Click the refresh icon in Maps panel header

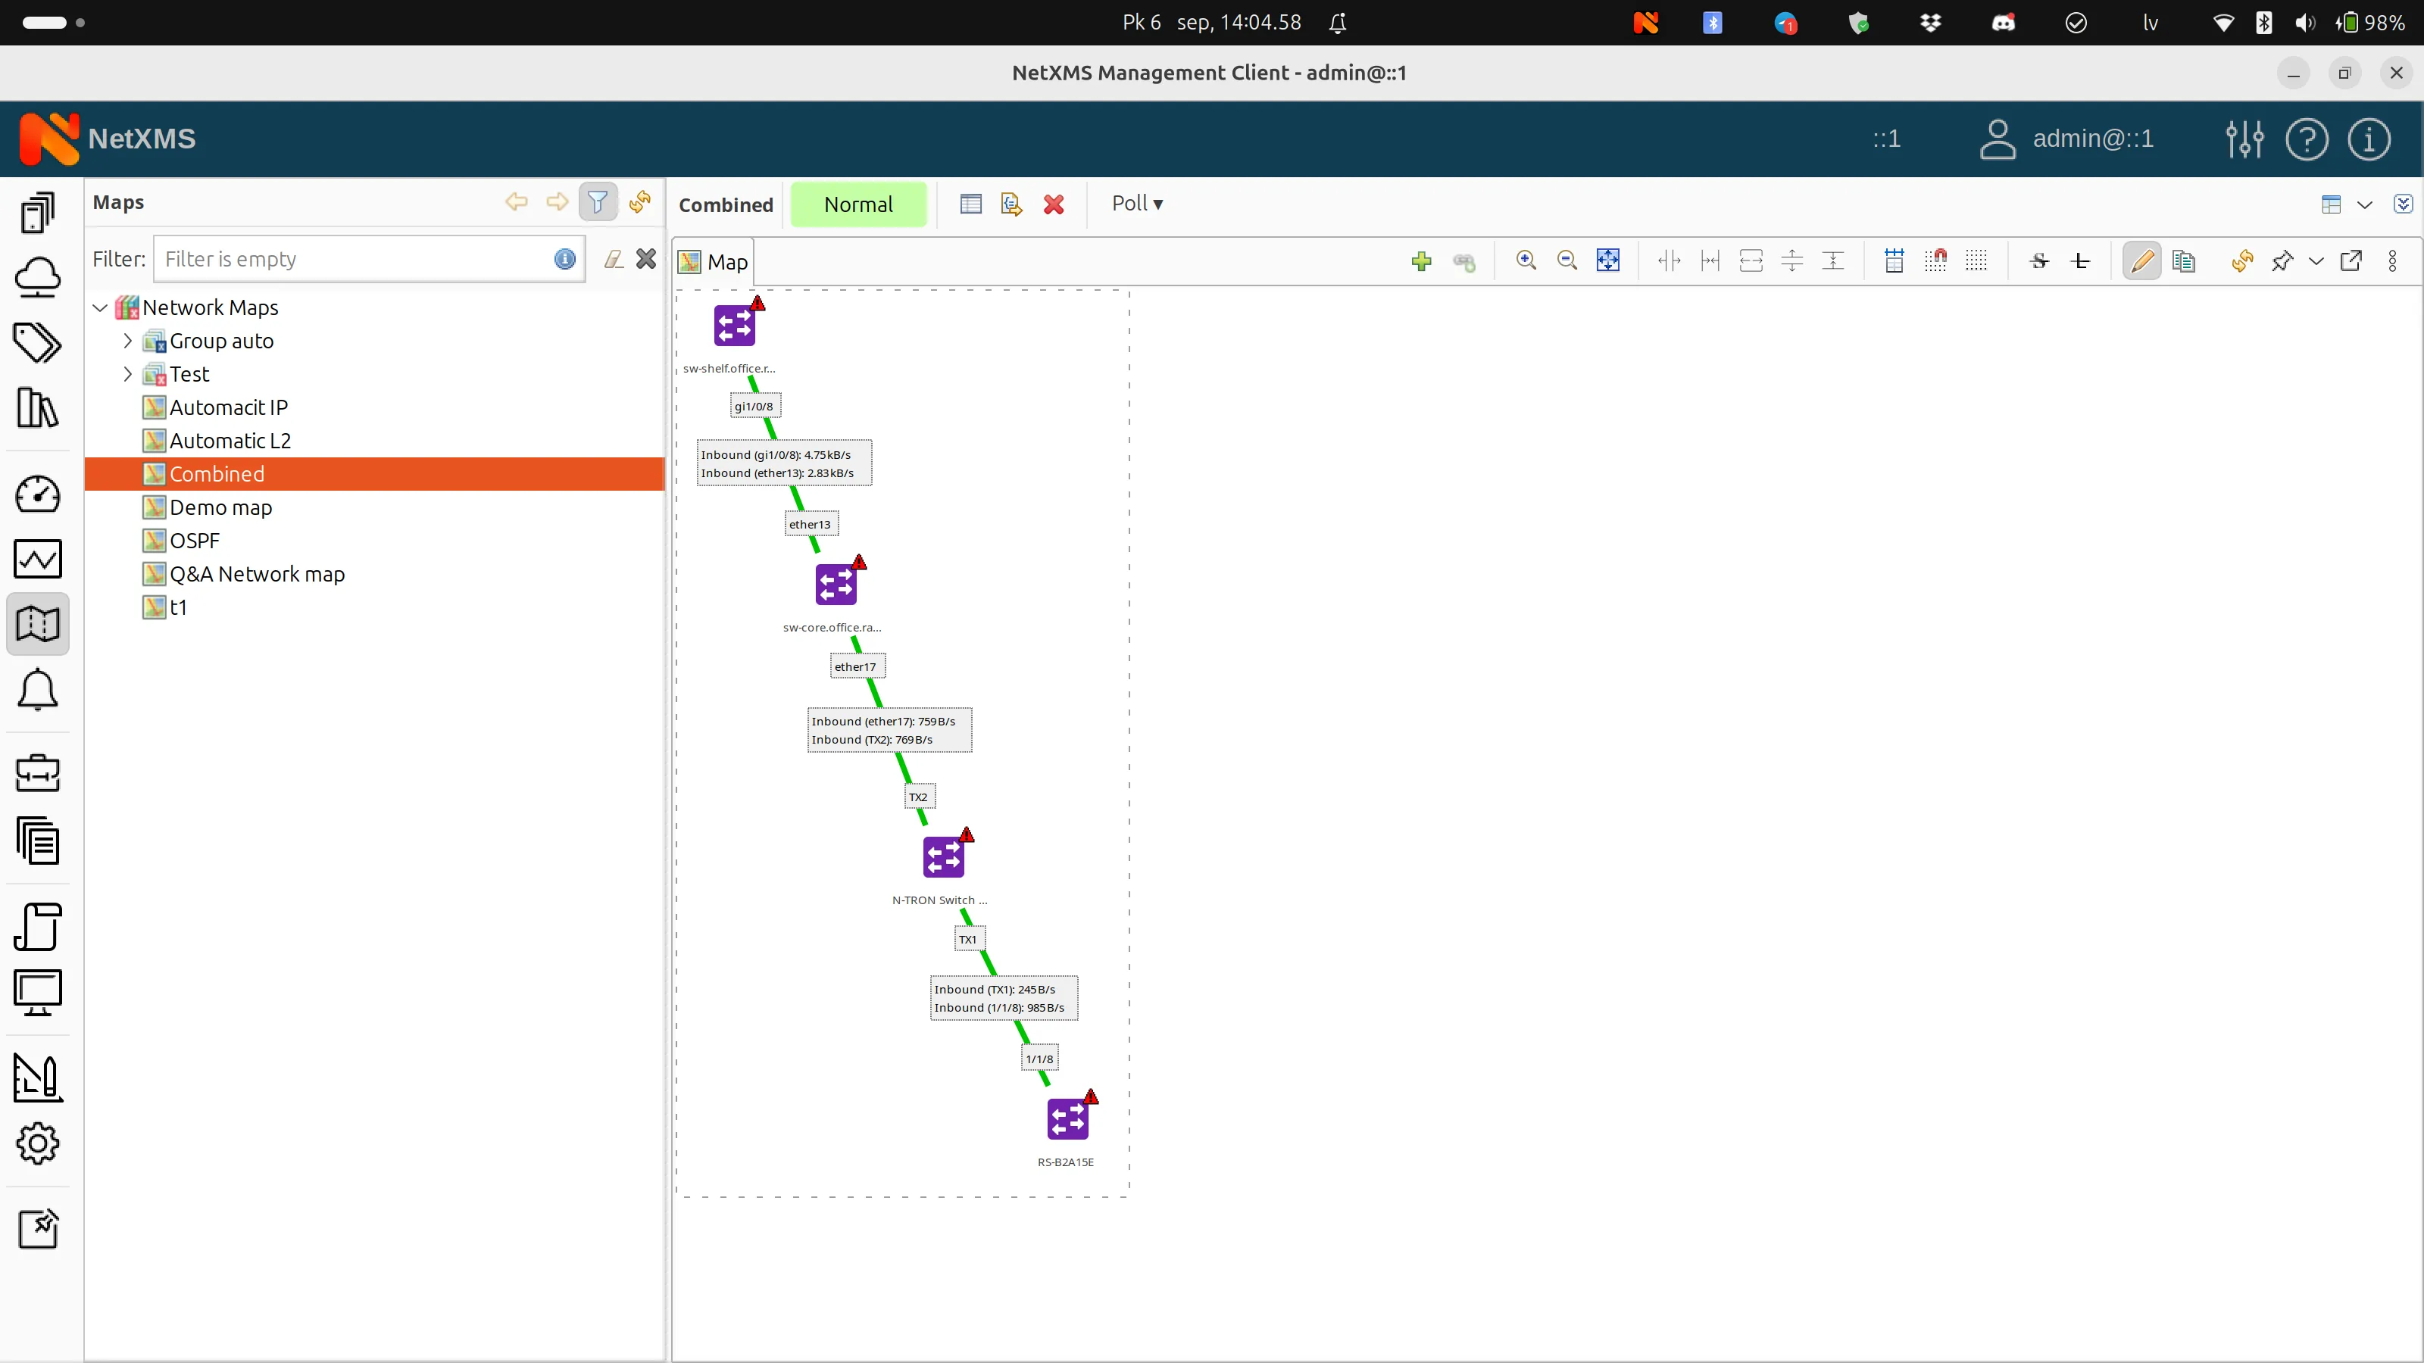tap(640, 201)
